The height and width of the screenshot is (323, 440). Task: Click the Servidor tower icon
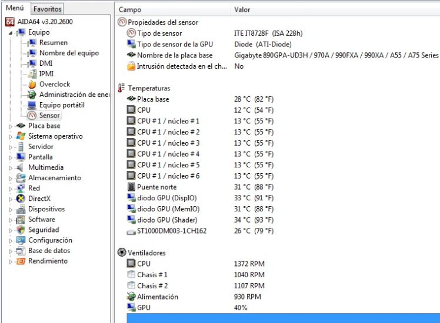coord(21,146)
